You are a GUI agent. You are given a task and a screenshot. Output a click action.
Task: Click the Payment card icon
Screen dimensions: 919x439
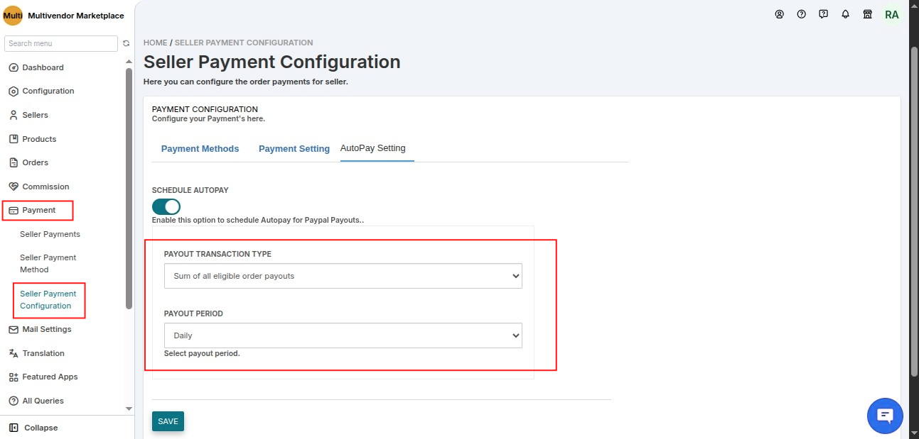(x=13, y=211)
